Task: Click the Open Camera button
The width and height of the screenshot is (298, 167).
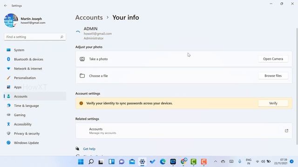Action: [x=273, y=59]
